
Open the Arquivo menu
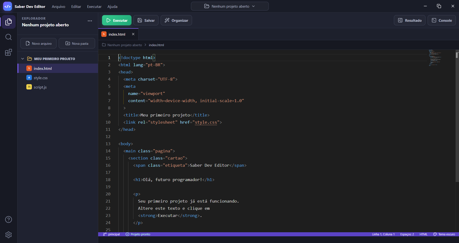pyautogui.click(x=59, y=7)
